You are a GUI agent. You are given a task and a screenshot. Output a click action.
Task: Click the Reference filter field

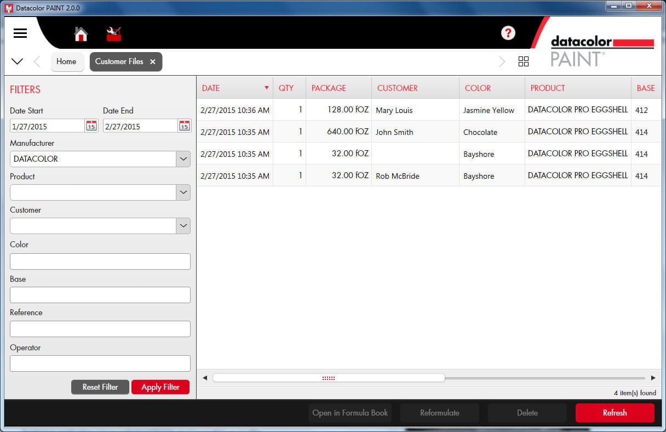pos(100,329)
